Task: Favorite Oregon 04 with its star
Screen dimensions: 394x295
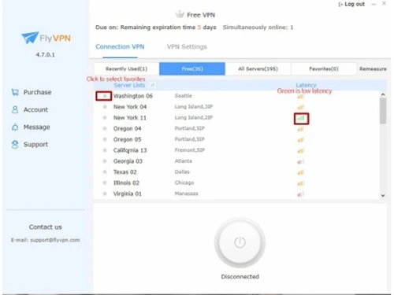Action: 105,128
